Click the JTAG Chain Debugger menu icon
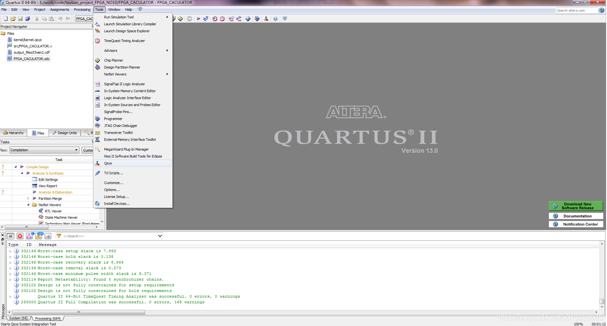The image size is (607, 326). pyautogui.click(x=97, y=126)
